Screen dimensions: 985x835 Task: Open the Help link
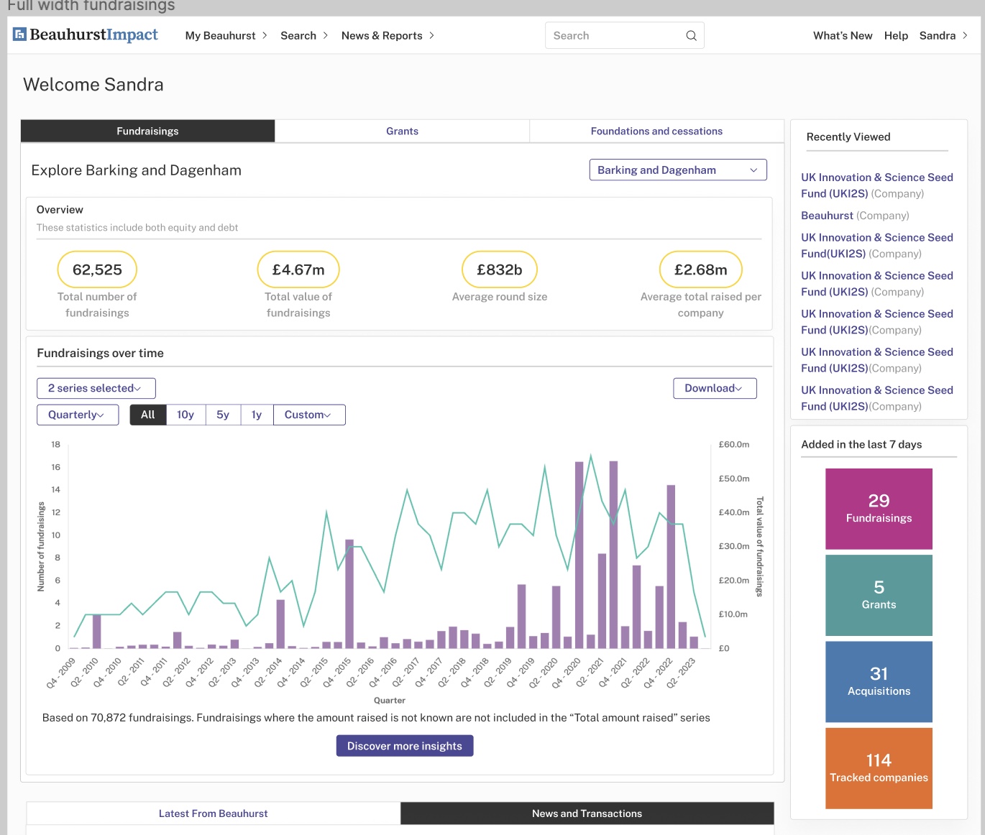tap(896, 35)
